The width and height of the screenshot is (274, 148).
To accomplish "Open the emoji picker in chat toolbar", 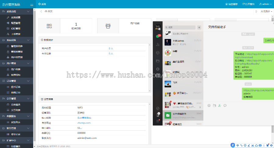I will tap(209, 105).
